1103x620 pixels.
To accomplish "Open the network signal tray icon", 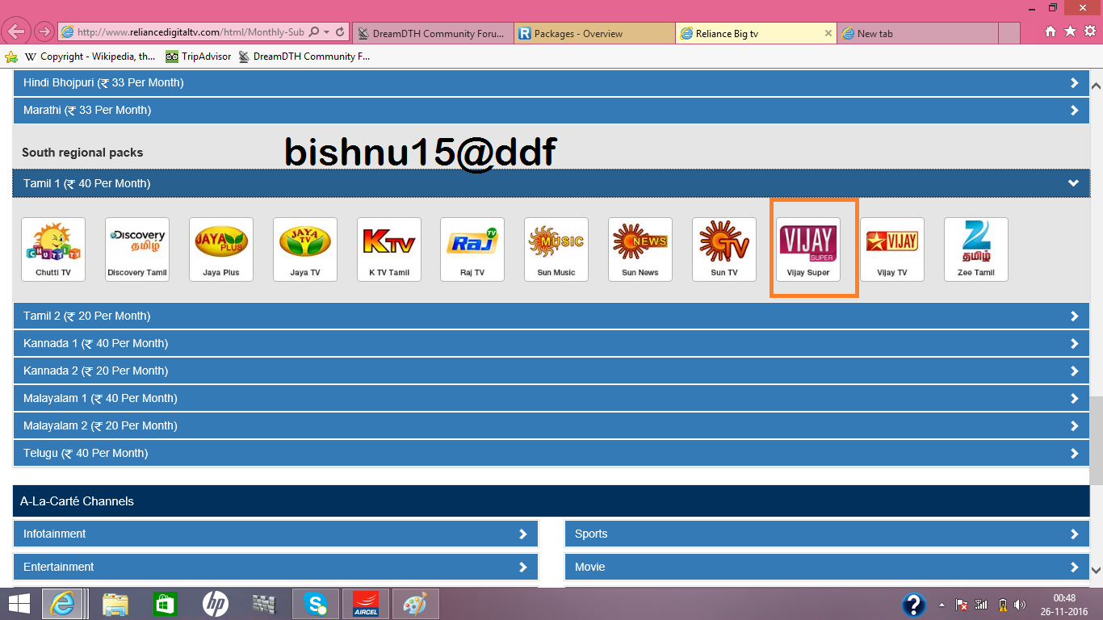I will (x=981, y=605).
